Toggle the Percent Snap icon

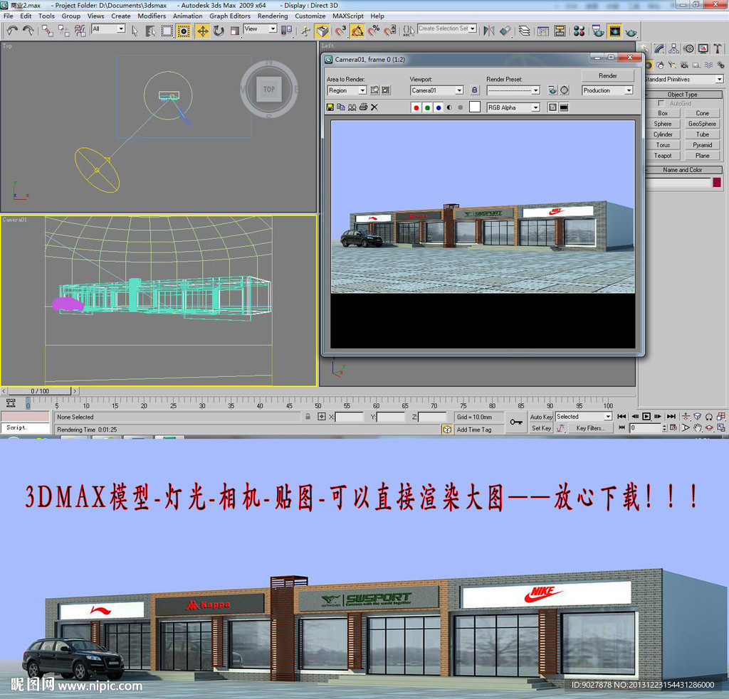pyautogui.click(x=374, y=31)
